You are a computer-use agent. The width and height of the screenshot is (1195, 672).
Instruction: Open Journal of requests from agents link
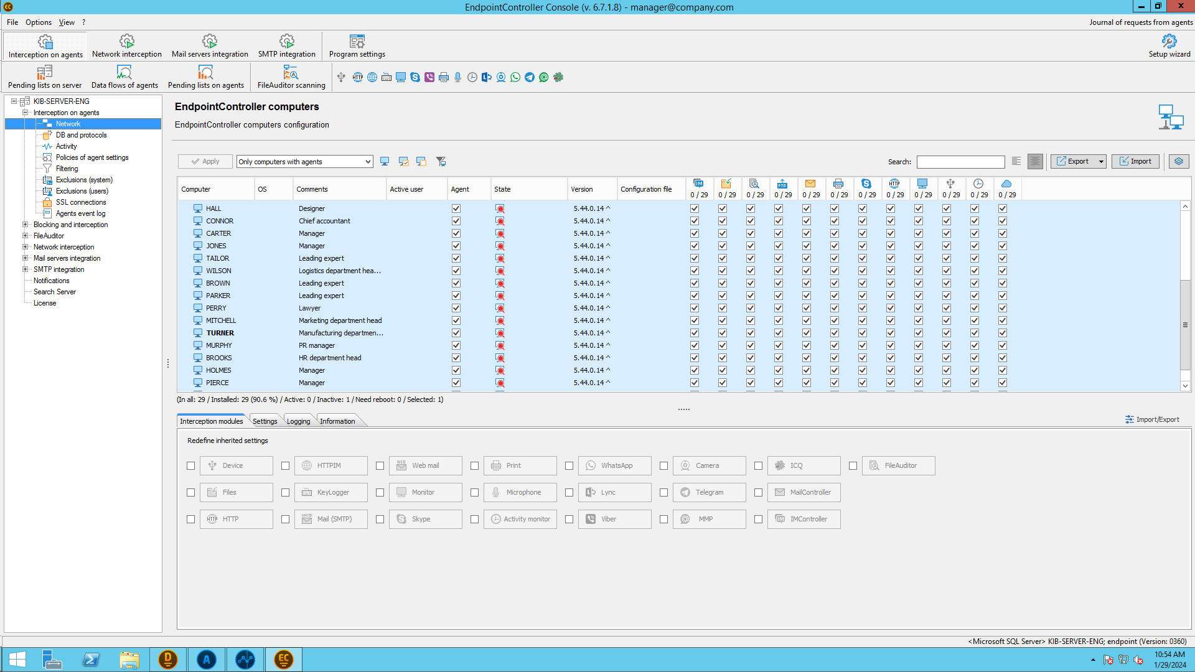(1140, 22)
